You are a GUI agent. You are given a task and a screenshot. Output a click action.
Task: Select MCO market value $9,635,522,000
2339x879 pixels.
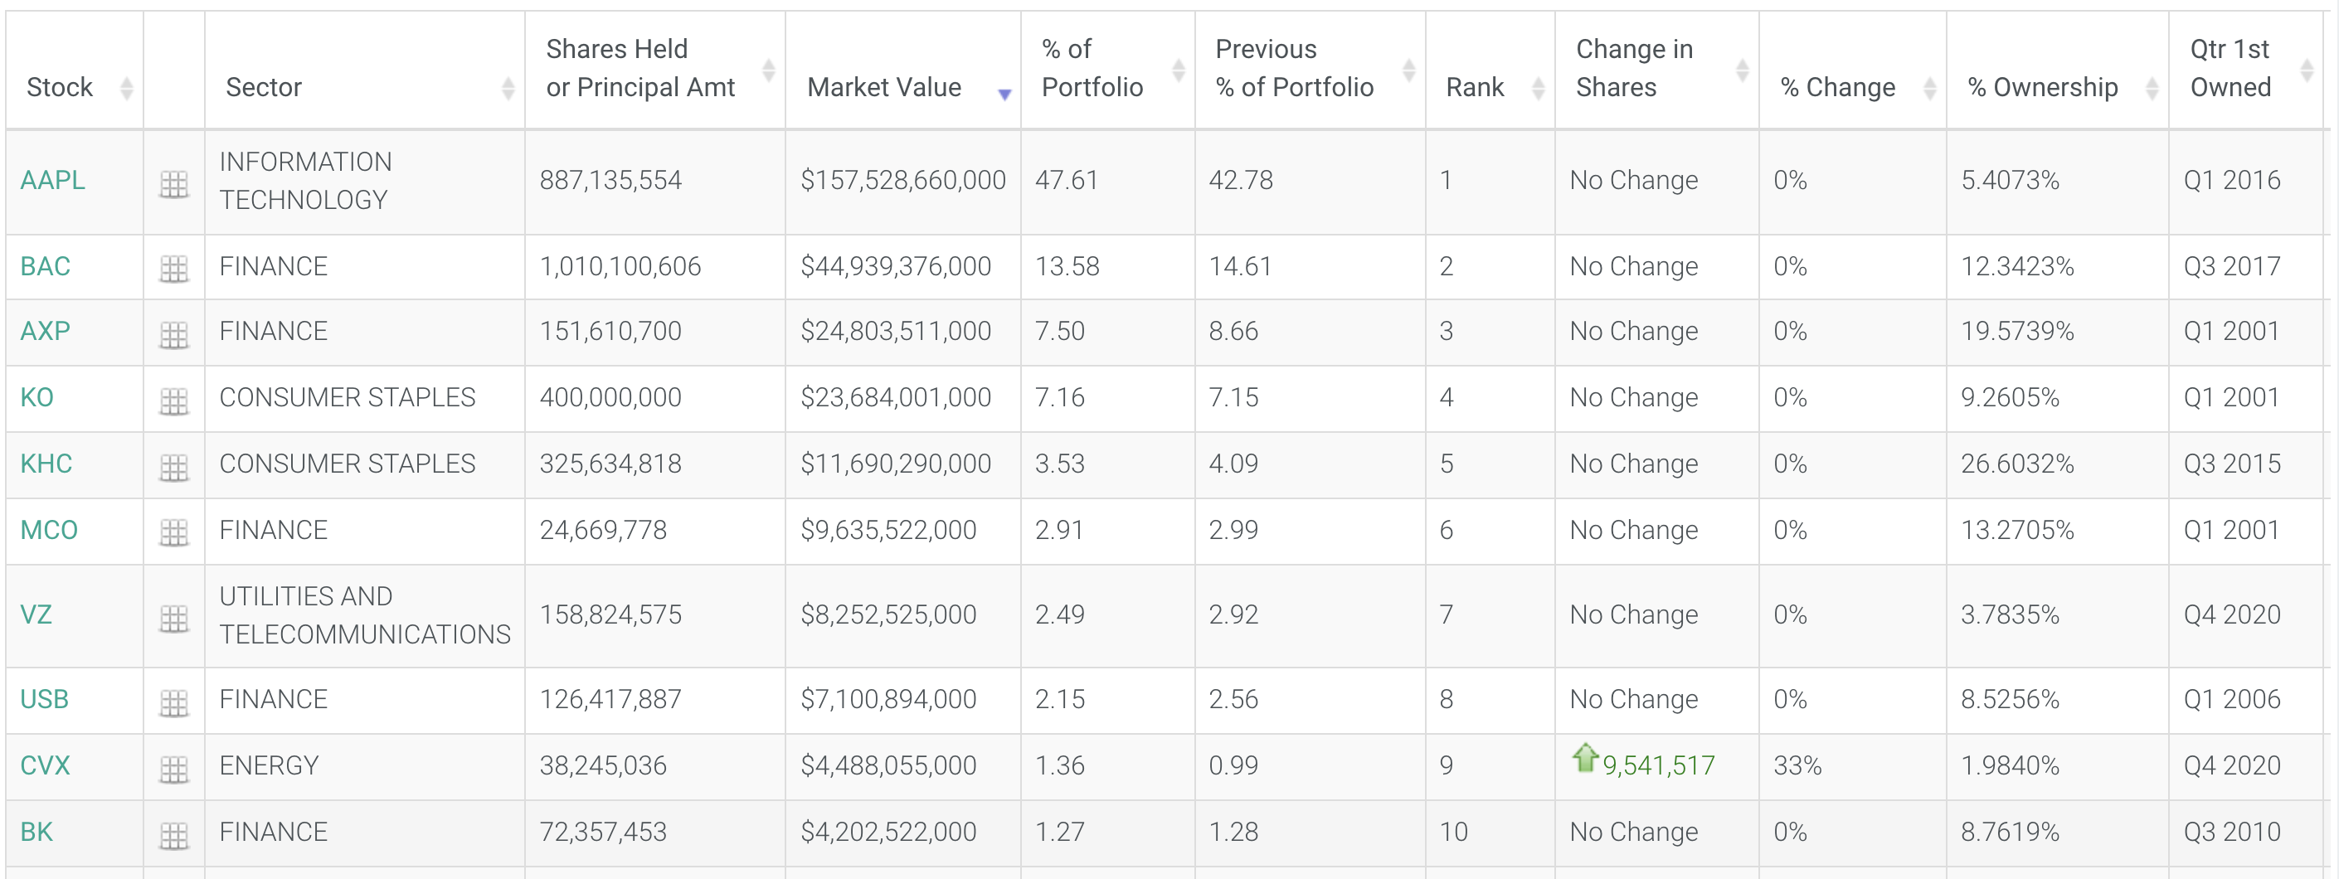click(x=888, y=529)
